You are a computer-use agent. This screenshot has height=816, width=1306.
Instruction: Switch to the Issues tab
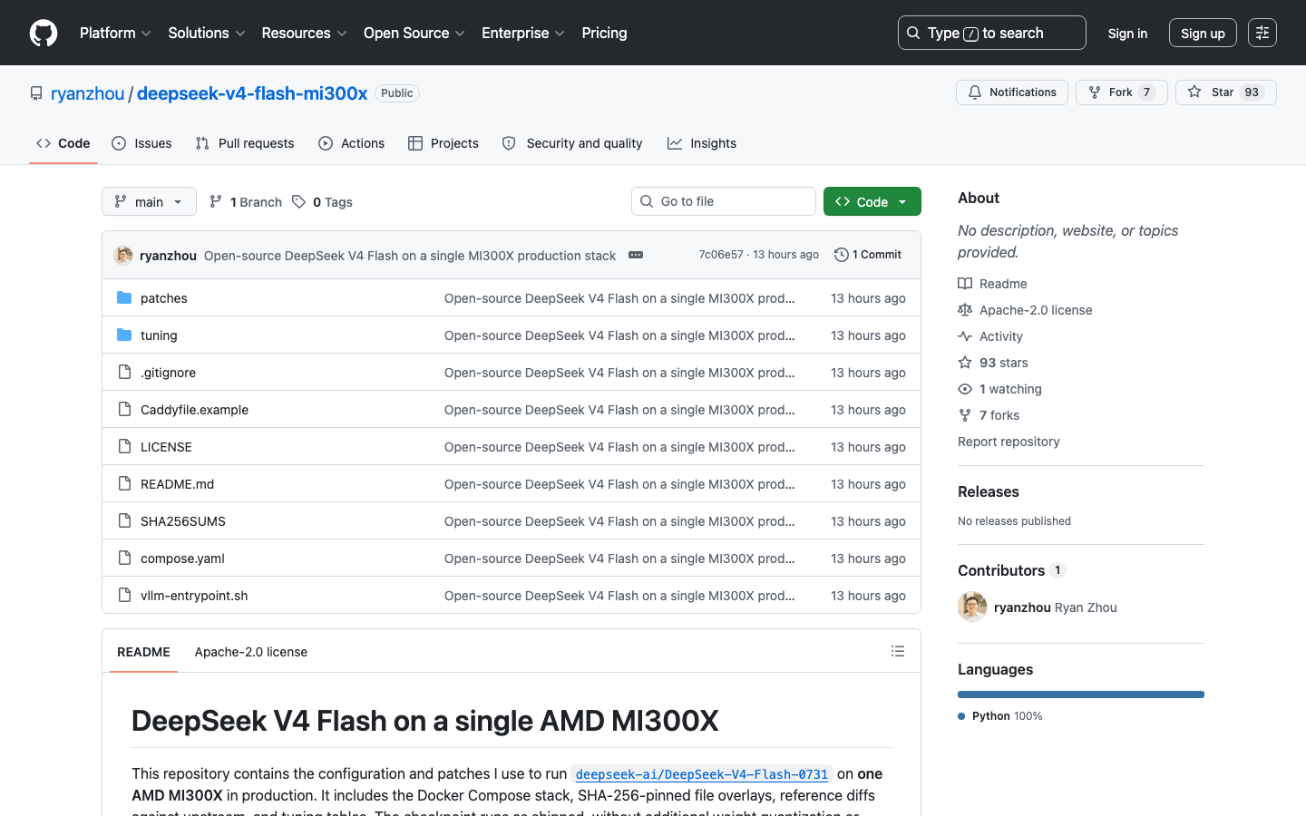(x=141, y=143)
